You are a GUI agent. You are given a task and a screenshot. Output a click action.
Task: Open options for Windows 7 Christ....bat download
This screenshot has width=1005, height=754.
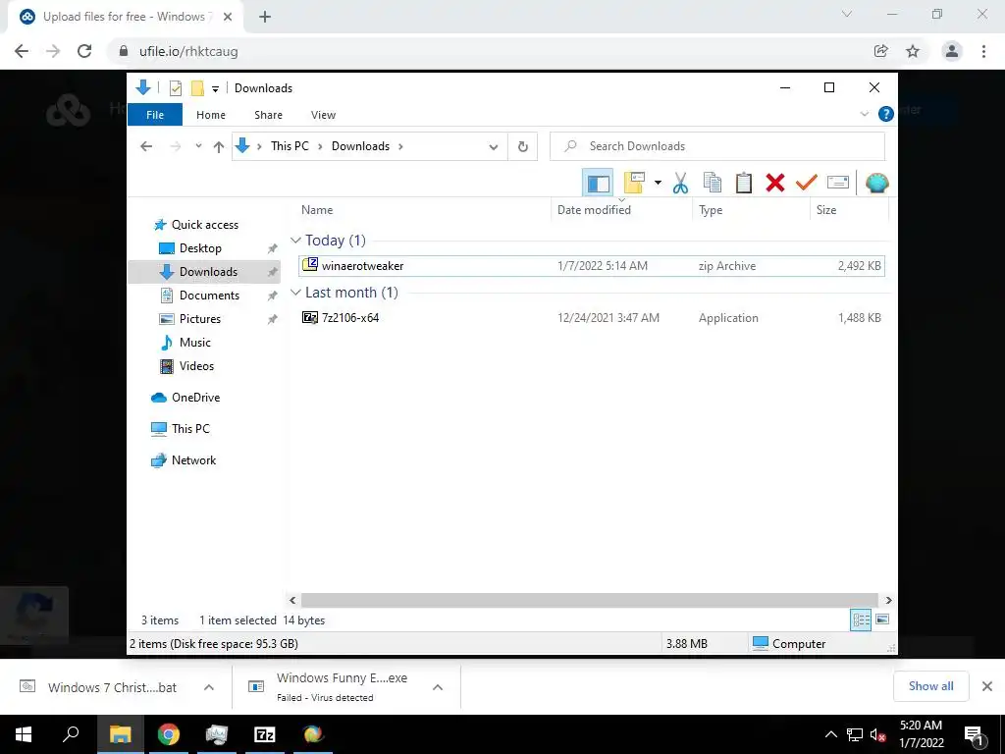pos(208,687)
